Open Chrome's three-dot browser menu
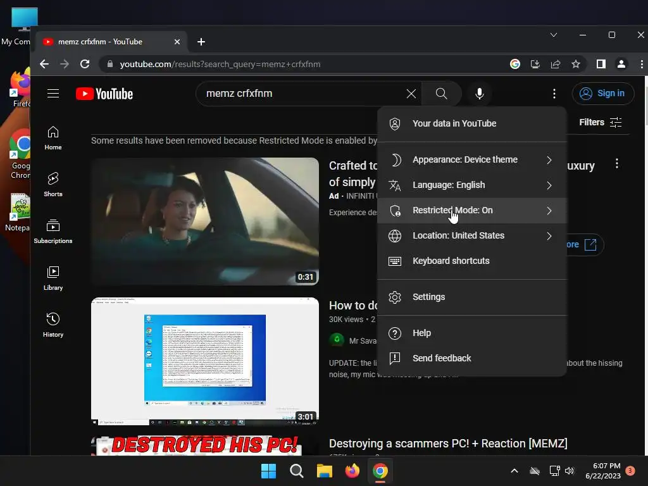 pos(641,64)
